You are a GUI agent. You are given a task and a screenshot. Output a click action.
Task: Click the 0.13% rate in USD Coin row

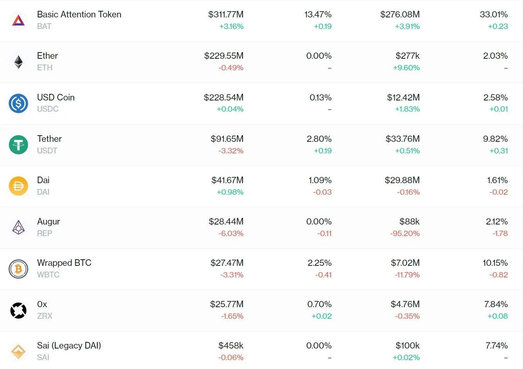tap(321, 97)
